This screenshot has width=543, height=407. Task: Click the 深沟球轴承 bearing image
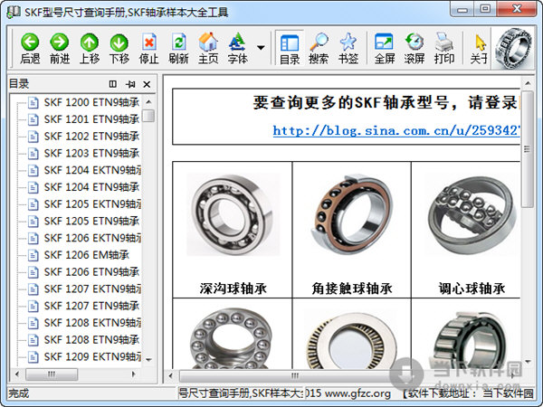pos(233,214)
